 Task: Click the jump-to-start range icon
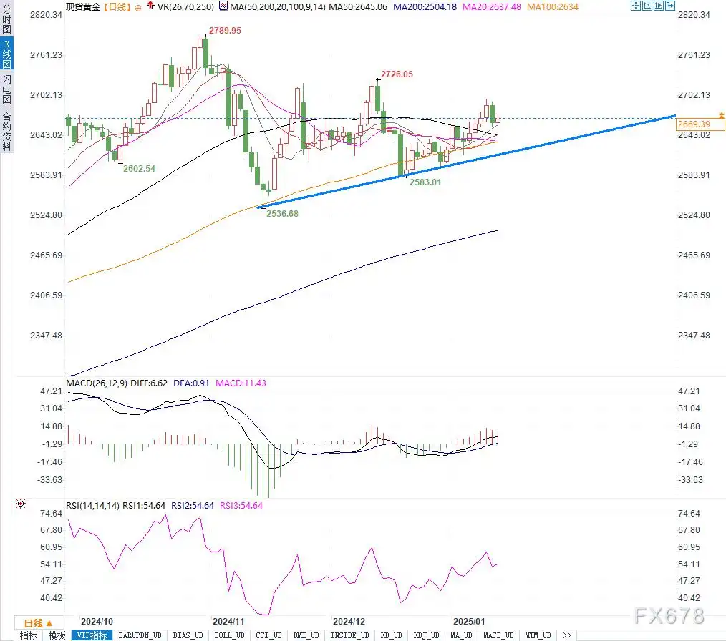(647, 6)
